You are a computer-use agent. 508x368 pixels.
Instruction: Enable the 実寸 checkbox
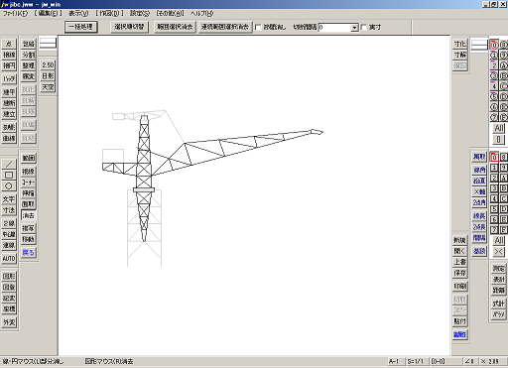pyautogui.click(x=364, y=28)
